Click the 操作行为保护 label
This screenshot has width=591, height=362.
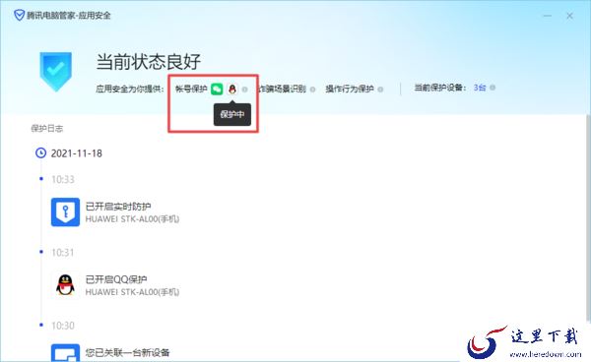350,90
